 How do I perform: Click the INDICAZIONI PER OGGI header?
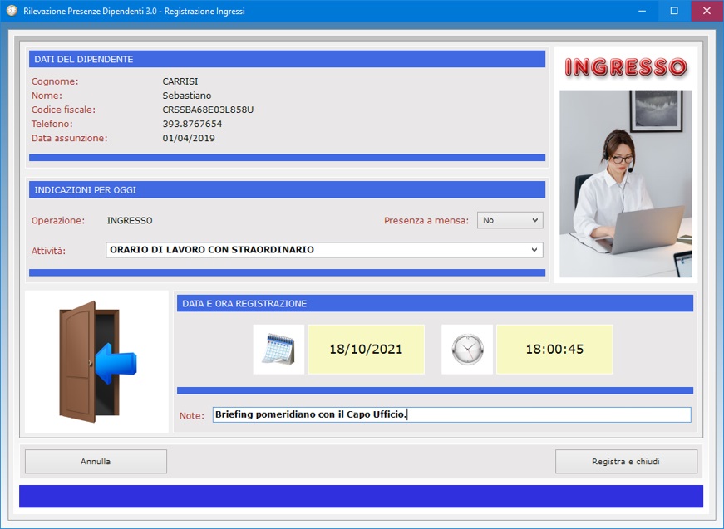(287, 189)
